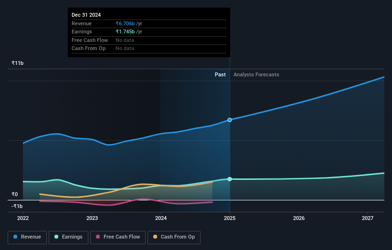Screen dimensions: 392x250
Task: Click the Earnings tooltip row label
Action: [x=82, y=31]
